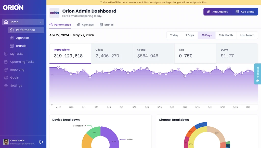The image size is (261, 148).
Task: Click the Mobile label on device chart
Action: coord(129,139)
